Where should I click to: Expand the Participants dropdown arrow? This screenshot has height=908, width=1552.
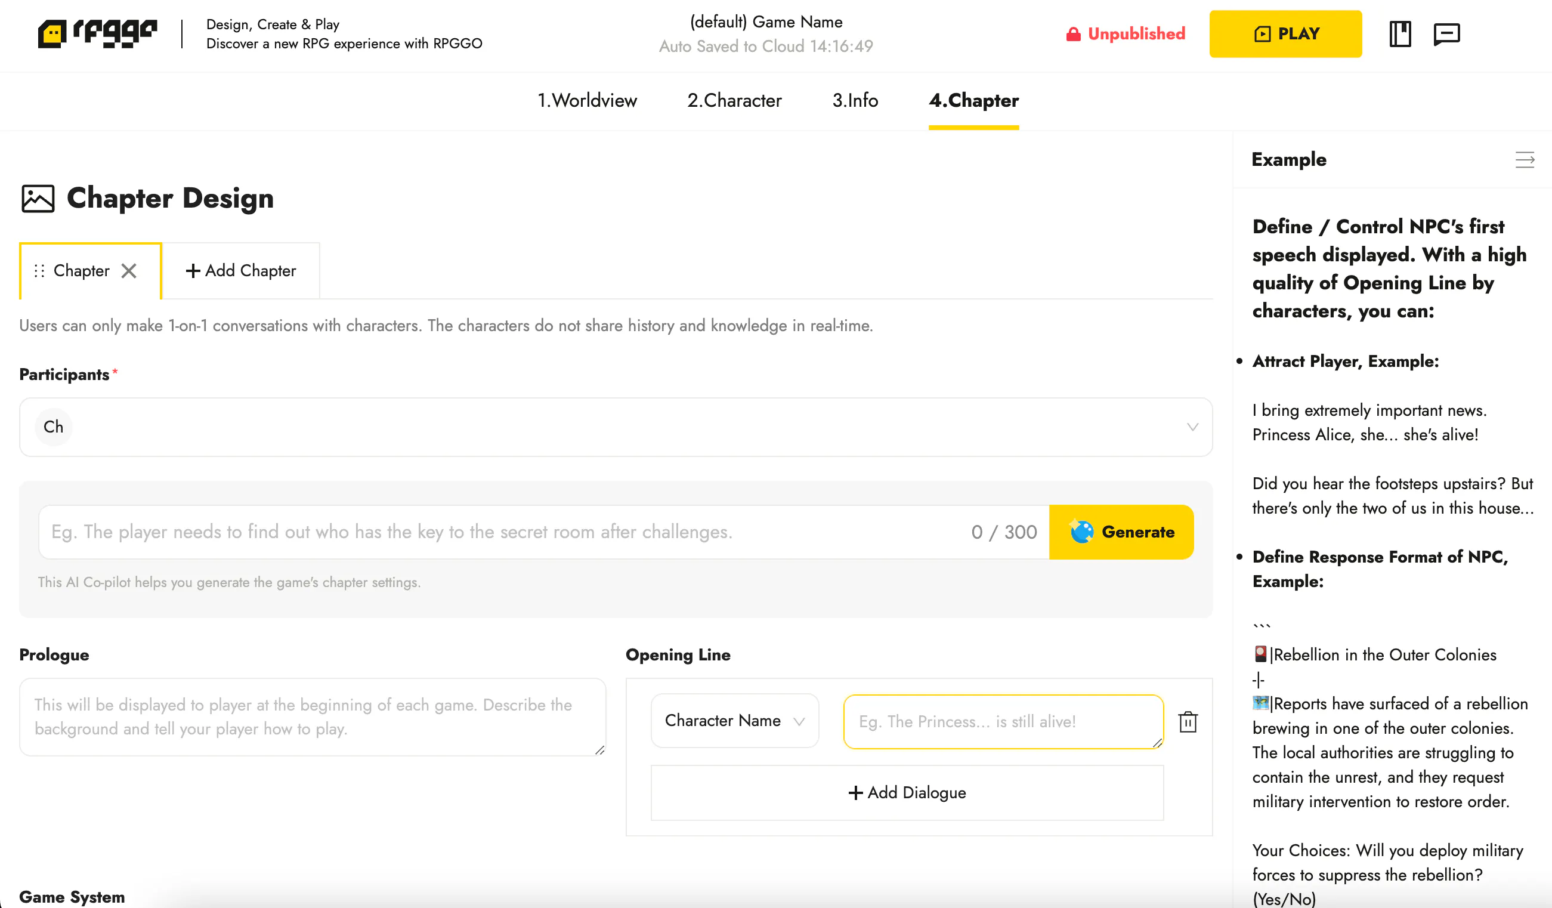pos(1192,427)
